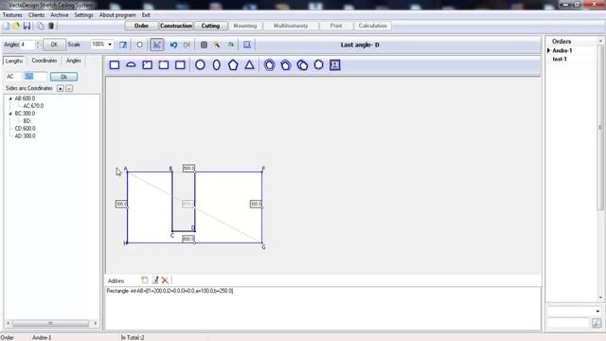
Task: Select the pentagon shape
Action: pos(233,65)
